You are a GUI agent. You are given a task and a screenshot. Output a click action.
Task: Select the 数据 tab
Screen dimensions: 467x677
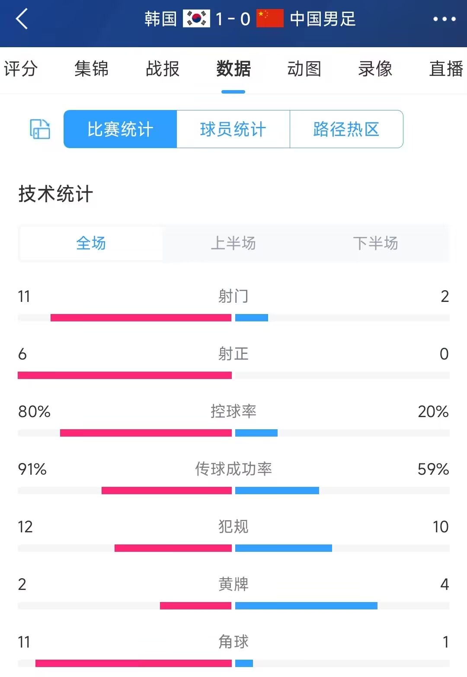233,69
